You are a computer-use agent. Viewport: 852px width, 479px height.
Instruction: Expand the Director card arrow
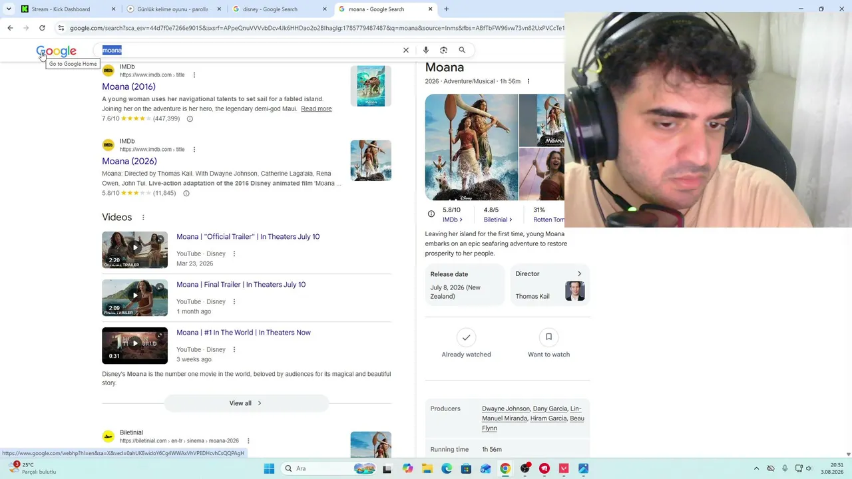(x=579, y=274)
